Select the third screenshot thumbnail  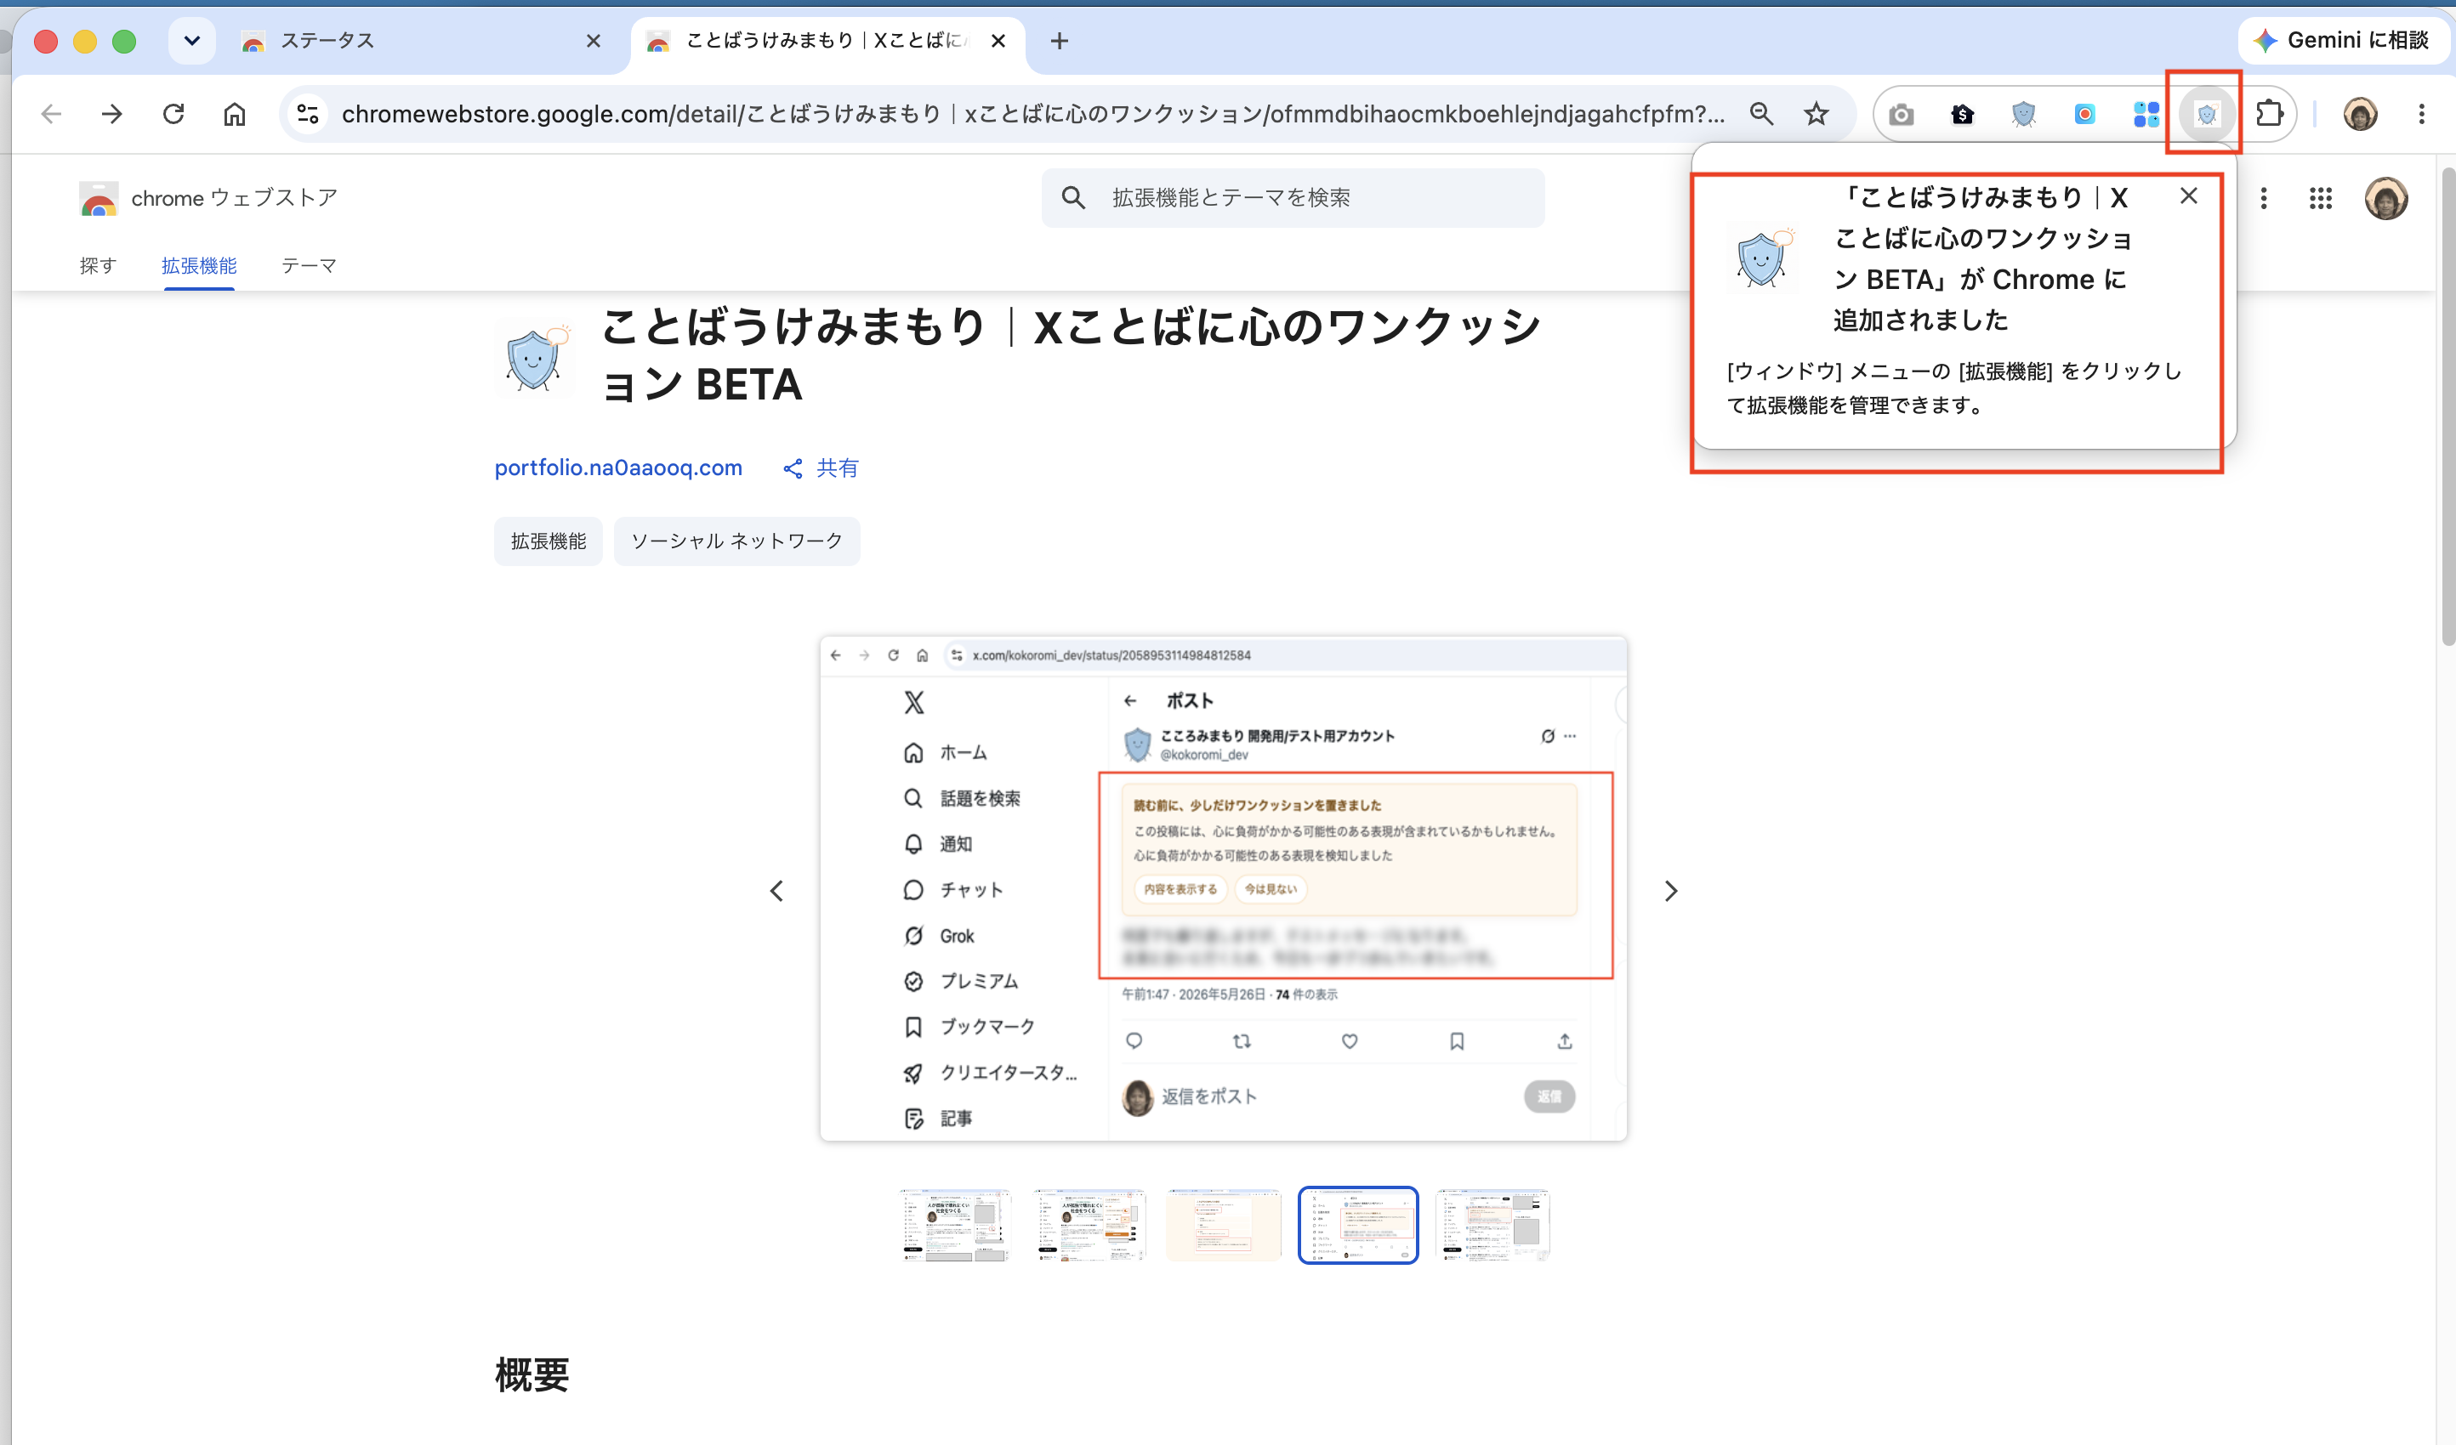1223,1225
